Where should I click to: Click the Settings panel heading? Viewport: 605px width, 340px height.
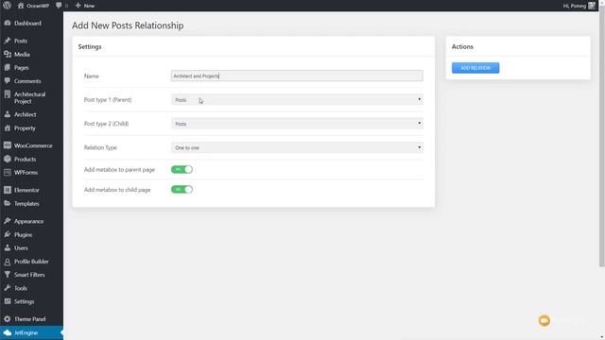click(90, 46)
